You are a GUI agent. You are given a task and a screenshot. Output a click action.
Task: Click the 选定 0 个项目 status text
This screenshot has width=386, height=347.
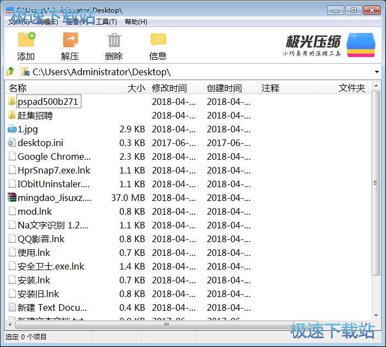click(x=26, y=337)
